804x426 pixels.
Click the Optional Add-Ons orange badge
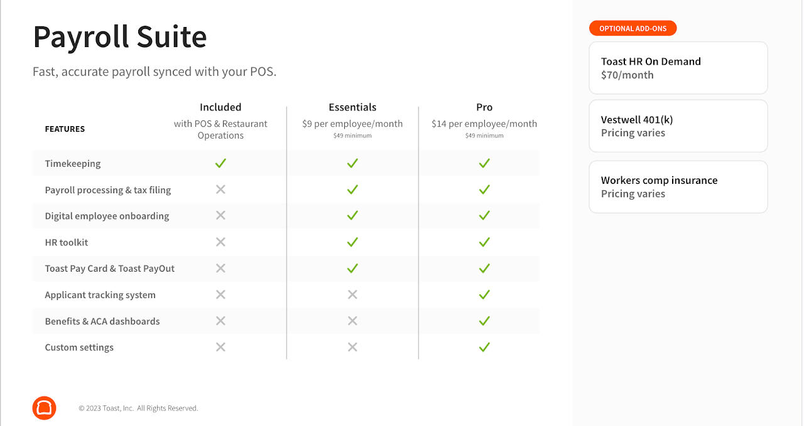pos(633,28)
